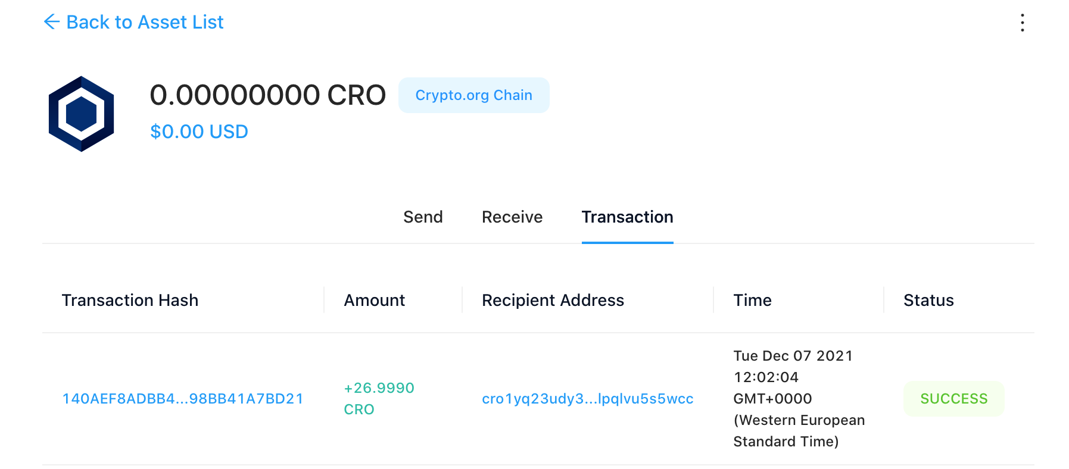Click the SUCCESS status badge
This screenshot has height=469, width=1069.
point(953,399)
